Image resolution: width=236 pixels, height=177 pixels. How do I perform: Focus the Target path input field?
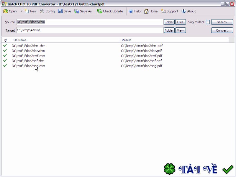tap(90, 30)
